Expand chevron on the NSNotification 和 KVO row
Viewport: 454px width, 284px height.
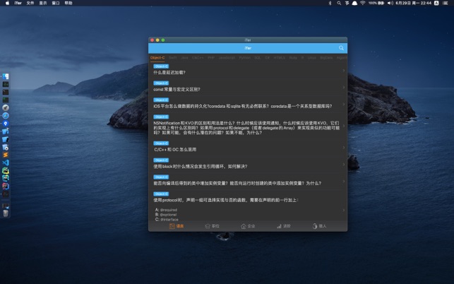tap(344, 126)
